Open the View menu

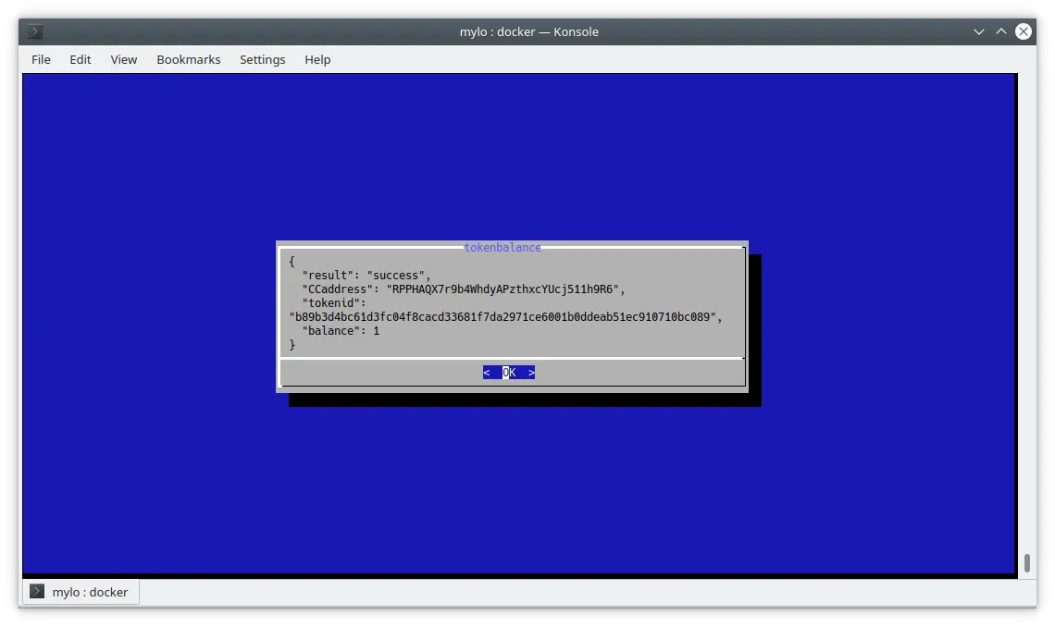click(123, 59)
